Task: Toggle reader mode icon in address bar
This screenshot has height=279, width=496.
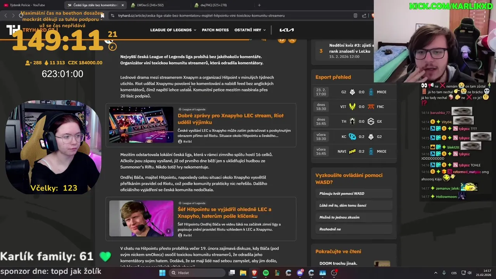Action: pos(355,15)
